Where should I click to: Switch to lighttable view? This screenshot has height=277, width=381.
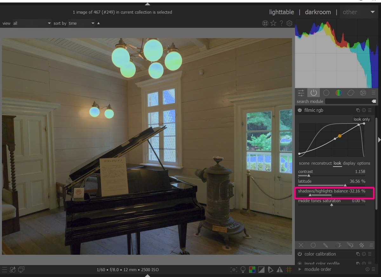(282, 12)
